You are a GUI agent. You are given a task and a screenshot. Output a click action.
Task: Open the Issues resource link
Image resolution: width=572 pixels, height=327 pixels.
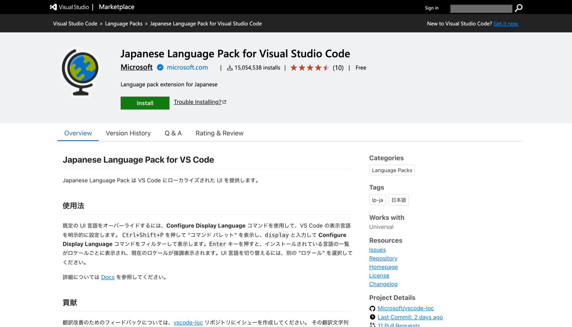[377, 250]
